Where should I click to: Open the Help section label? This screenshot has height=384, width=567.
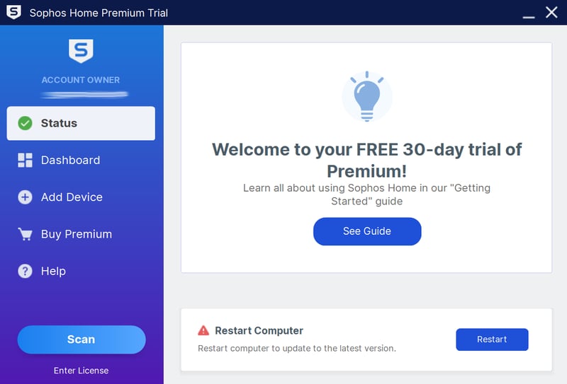click(x=54, y=271)
